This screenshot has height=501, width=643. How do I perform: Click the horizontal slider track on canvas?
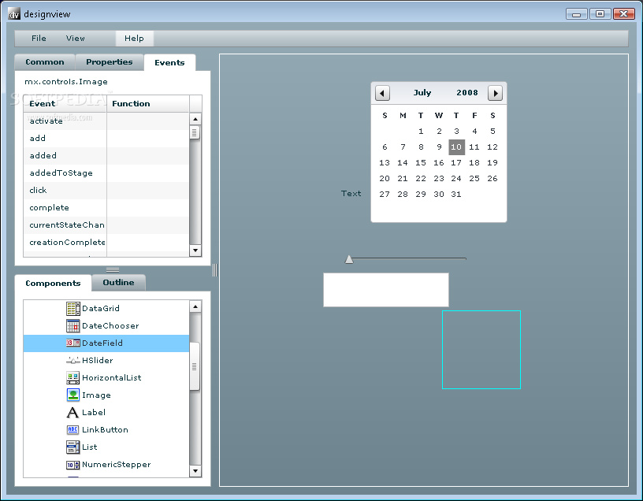pyautogui.click(x=409, y=258)
